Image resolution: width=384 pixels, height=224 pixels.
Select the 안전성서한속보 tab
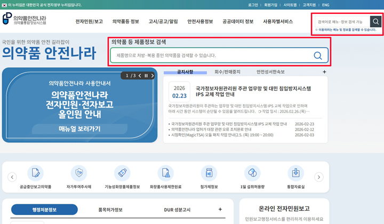[270, 72]
